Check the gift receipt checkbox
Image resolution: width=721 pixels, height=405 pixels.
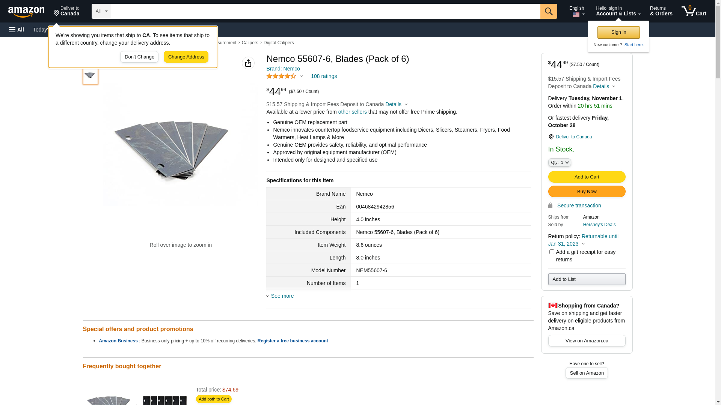coord(552,252)
